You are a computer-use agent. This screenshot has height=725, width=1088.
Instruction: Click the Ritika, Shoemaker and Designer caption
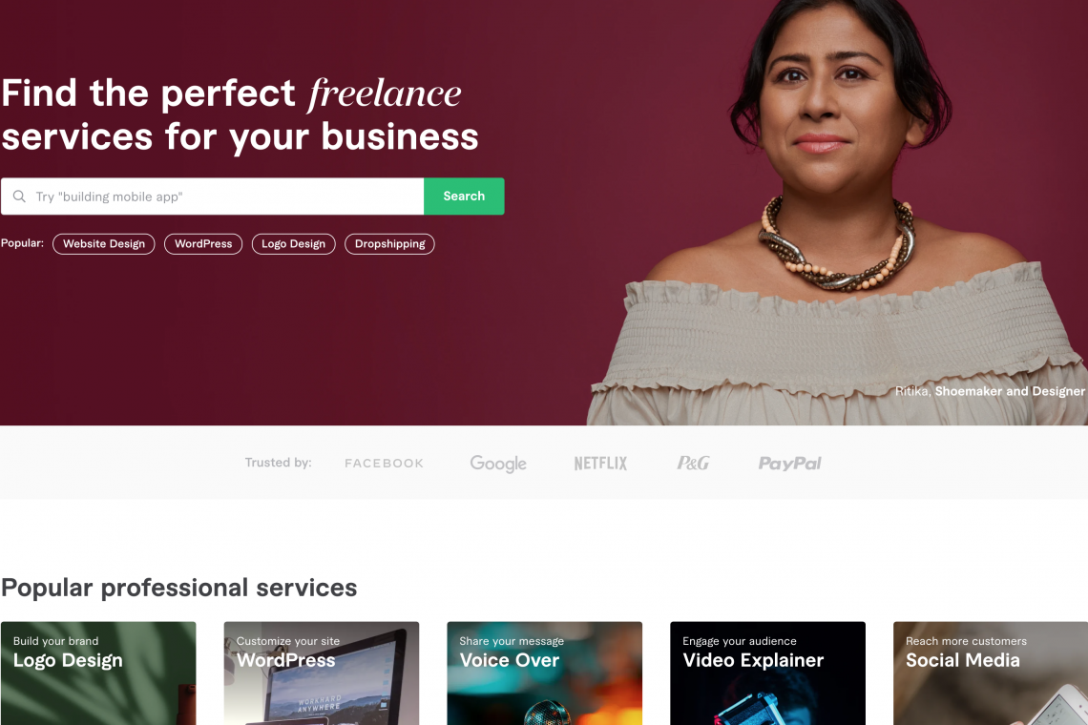(x=990, y=391)
